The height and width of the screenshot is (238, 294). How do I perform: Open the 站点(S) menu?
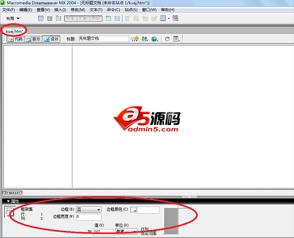pos(131,10)
